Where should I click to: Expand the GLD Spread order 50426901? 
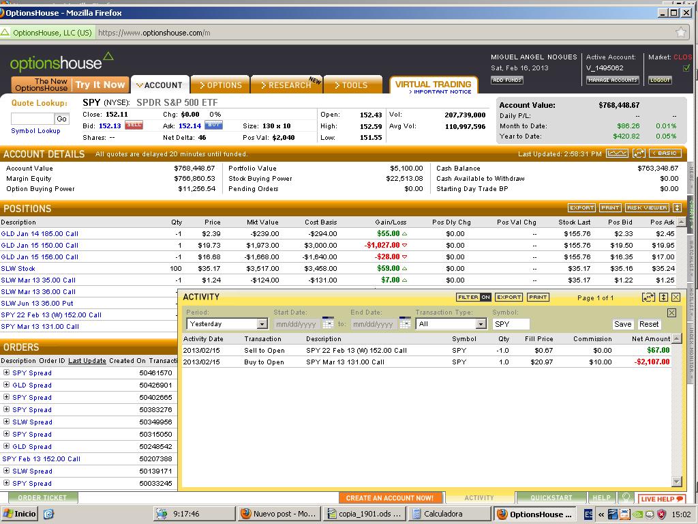click(6, 385)
